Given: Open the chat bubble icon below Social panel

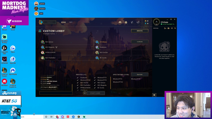Looking at the screenshot, I should click(x=154, y=95).
